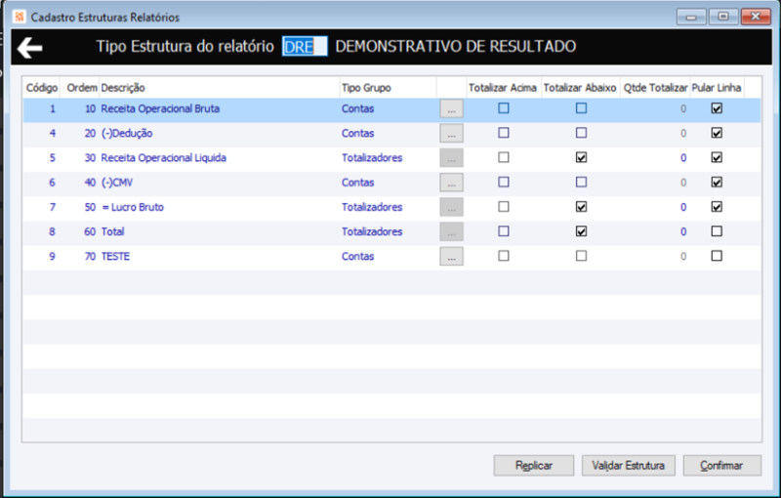Open ellipsis button for (-)Dedução row
The width and height of the screenshot is (781, 498).
coord(451,133)
